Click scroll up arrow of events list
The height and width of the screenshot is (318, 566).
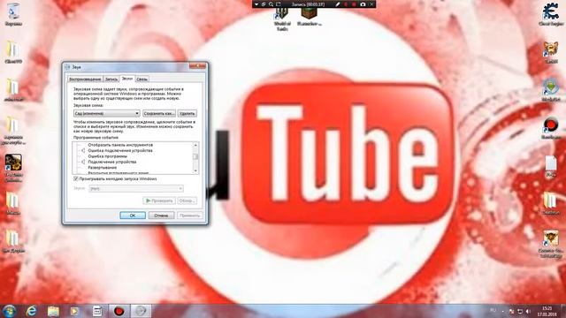pos(195,145)
